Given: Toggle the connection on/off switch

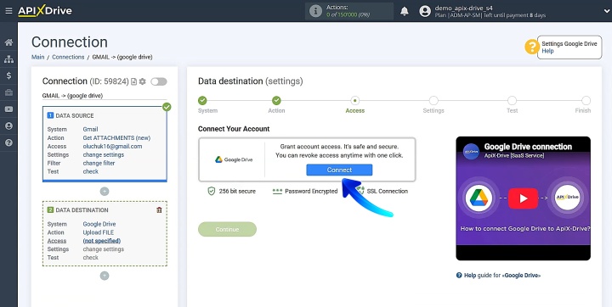Looking at the screenshot, I should (159, 81).
